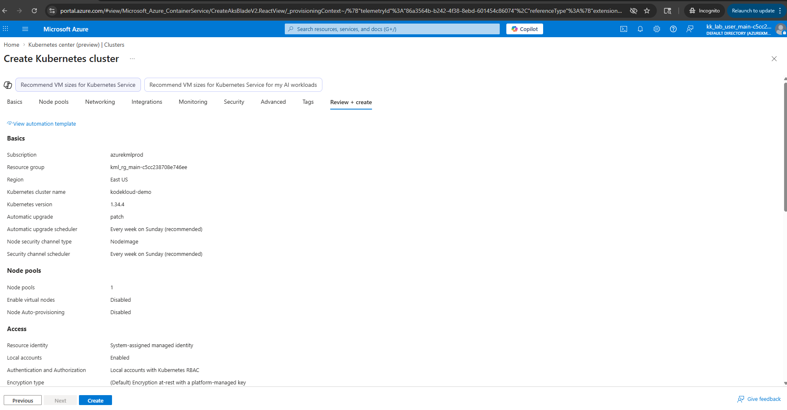Click the Local accounts value Enabled
787x410 pixels.
tap(120, 358)
